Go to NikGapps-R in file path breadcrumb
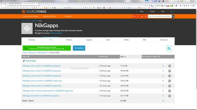 coord(42,53)
